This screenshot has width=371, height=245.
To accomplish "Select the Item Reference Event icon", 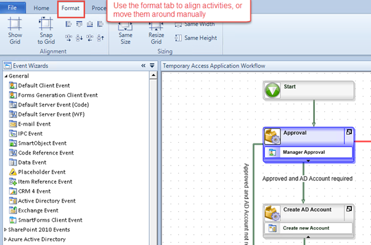I will pyautogui.click(x=13, y=182).
